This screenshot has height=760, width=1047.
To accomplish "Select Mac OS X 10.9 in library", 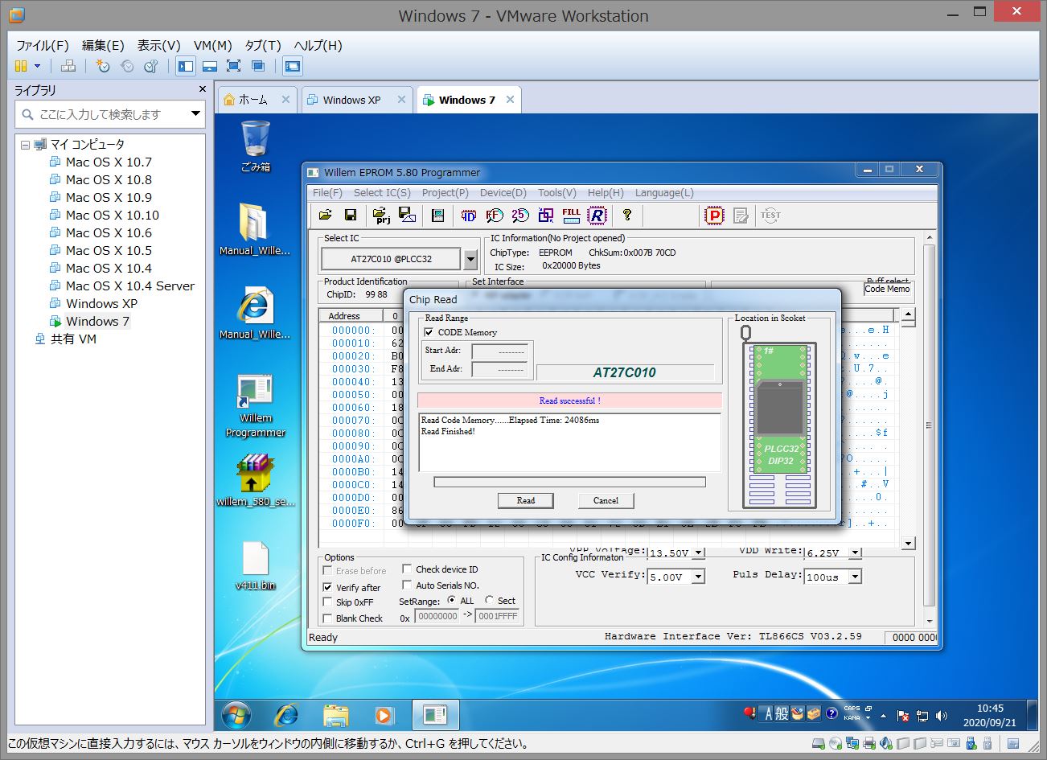I will pos(109,197).
